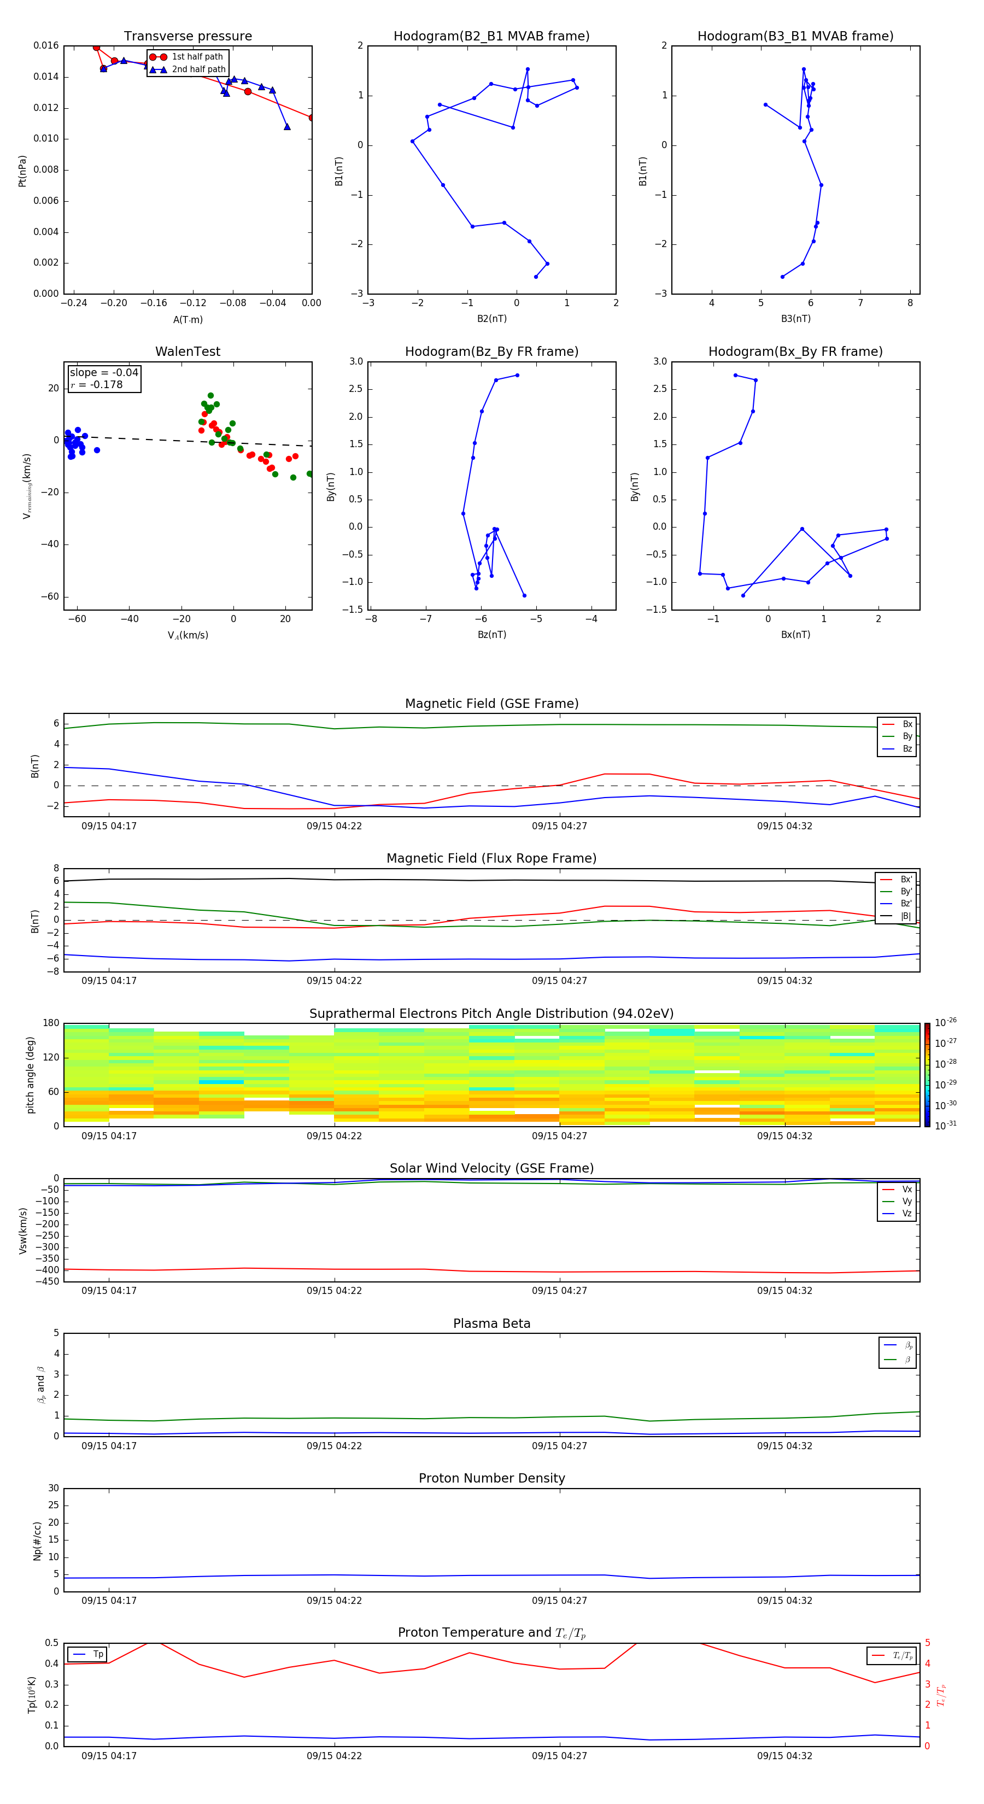
Task: Click the 'Transverse pressure' plot title
Action: [188, 37]
